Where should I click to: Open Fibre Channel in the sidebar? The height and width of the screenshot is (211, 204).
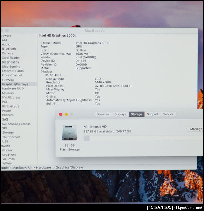pos(12,75)
